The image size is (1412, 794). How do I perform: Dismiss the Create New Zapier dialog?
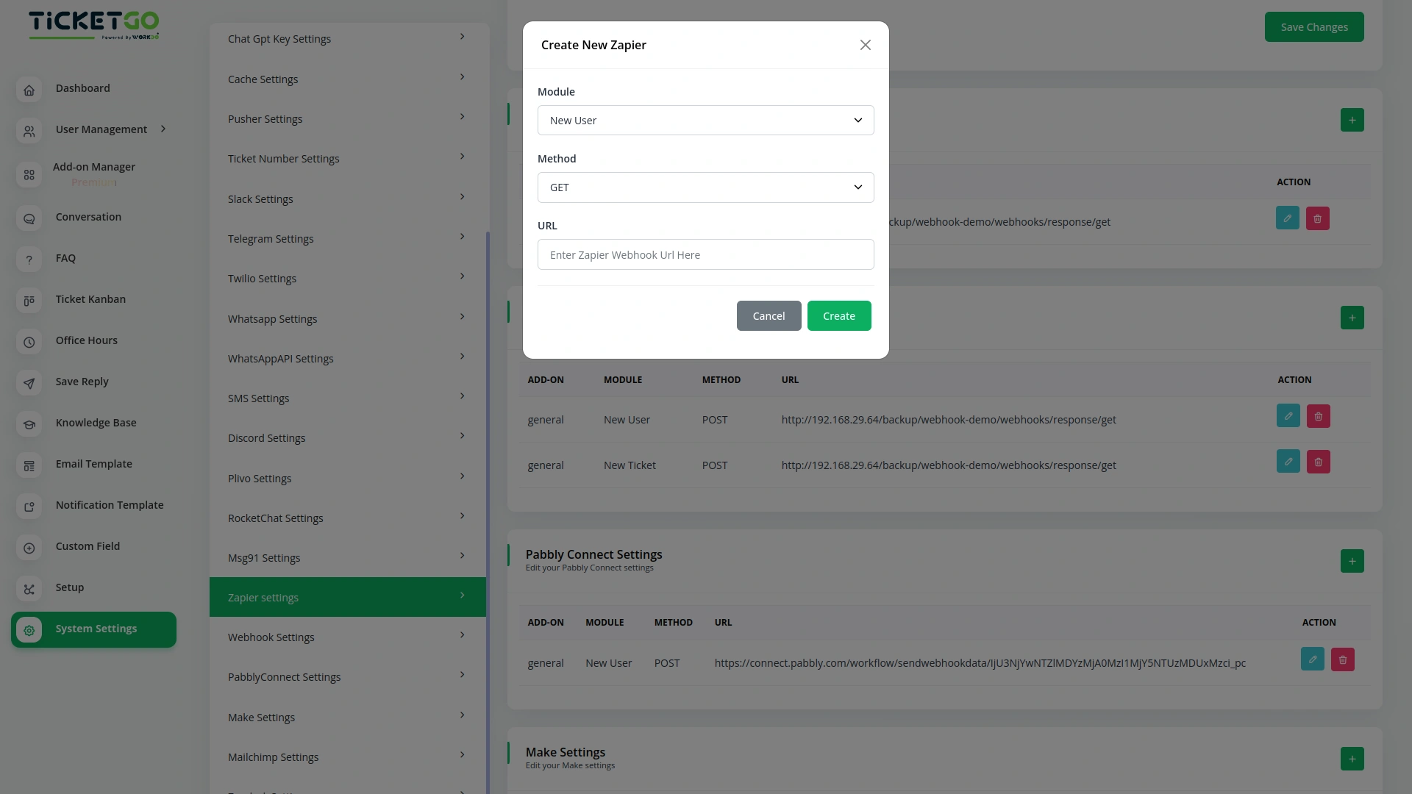click(865, 45)
